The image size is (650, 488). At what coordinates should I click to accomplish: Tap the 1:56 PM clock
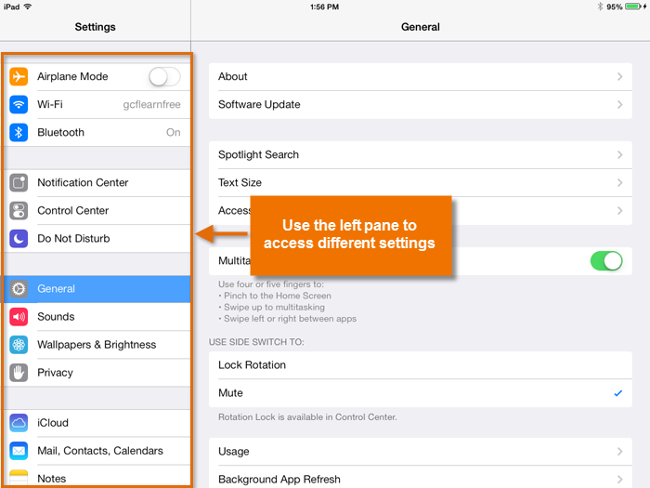pos(325,7)
